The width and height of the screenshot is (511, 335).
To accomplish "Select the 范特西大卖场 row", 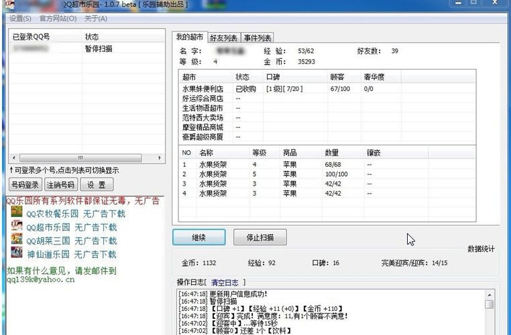I will 327,117.
